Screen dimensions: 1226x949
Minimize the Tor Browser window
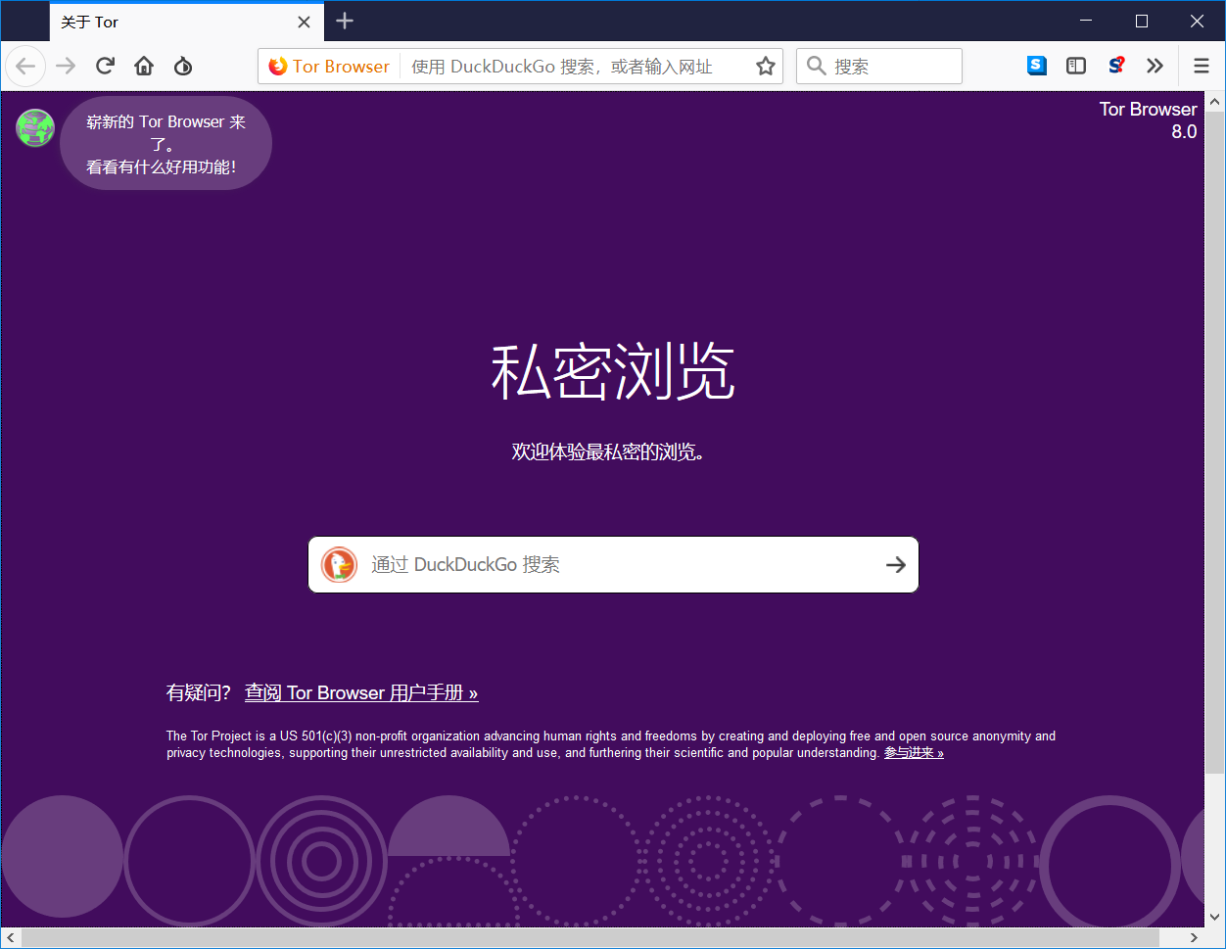(1086, 21)
